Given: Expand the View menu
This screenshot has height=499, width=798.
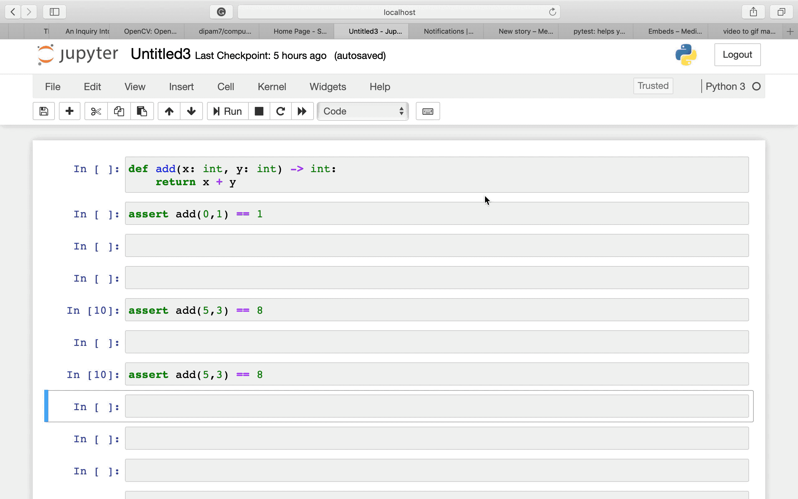Looking at the screenshot, I should tap(135, 86).
